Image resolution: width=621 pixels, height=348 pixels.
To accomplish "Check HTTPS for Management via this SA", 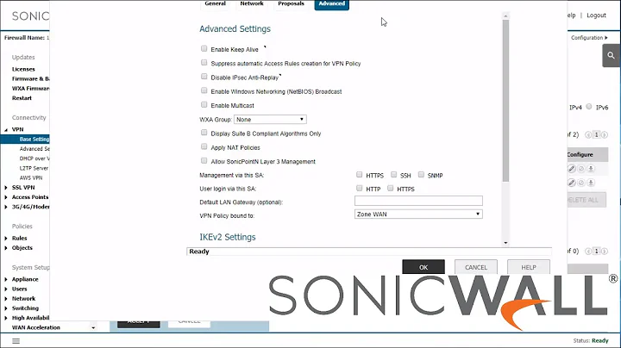I will (359, 174).
